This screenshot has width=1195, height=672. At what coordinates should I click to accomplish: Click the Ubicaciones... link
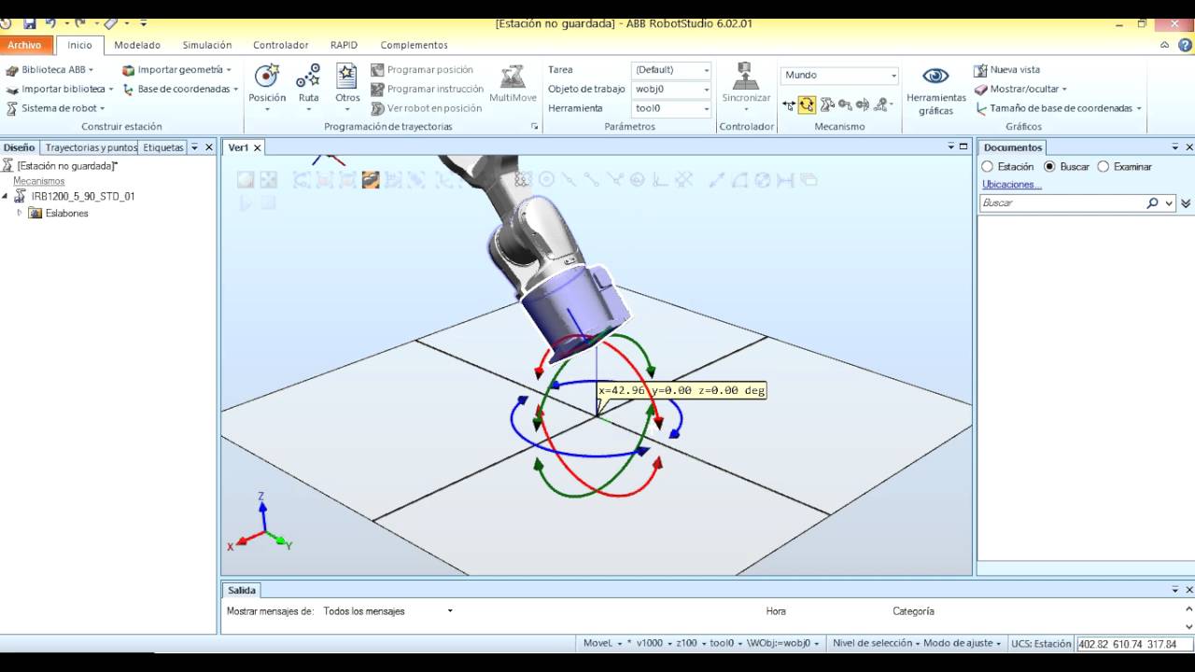pyautogui.click(x=1012, y=184)
